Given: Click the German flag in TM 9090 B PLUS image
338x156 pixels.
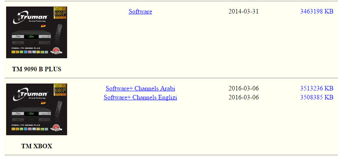Looking at the screenshot, I should point(44,26).
